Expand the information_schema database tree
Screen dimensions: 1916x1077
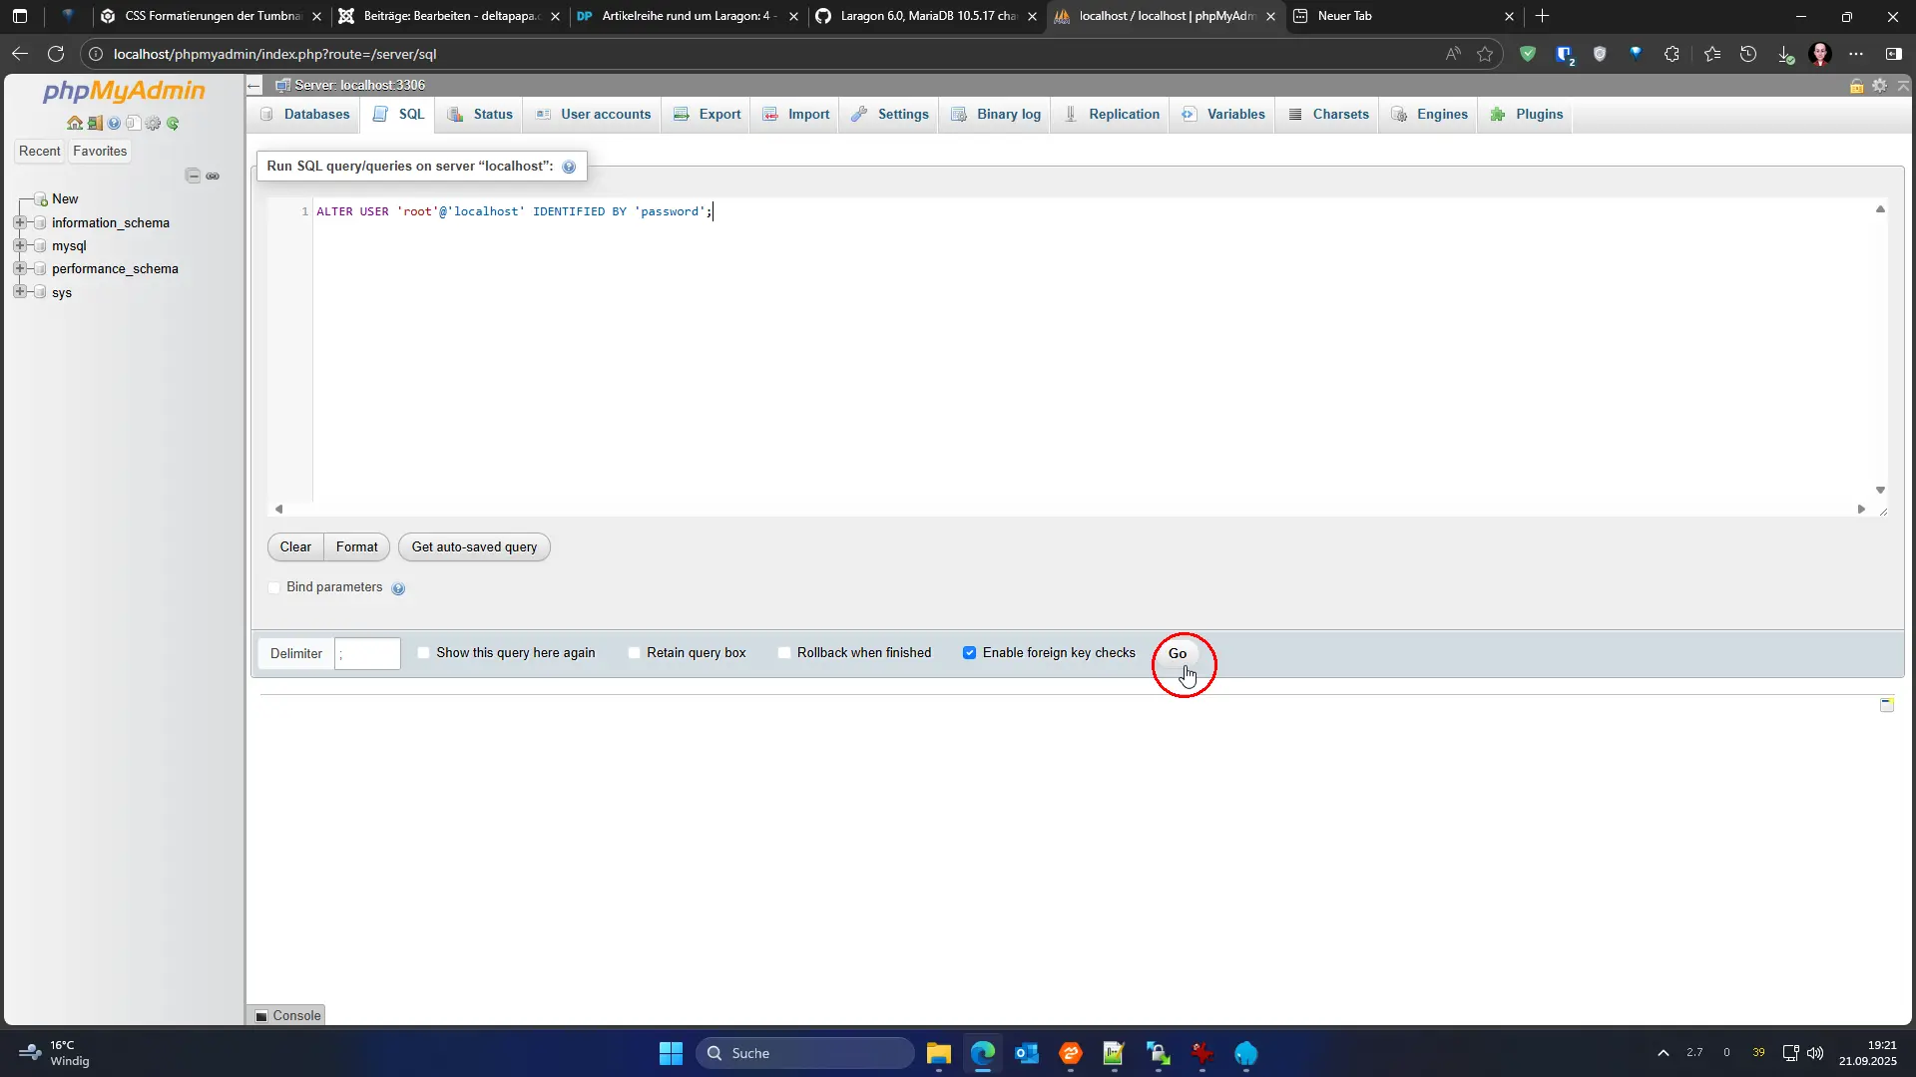click(20, 222)
